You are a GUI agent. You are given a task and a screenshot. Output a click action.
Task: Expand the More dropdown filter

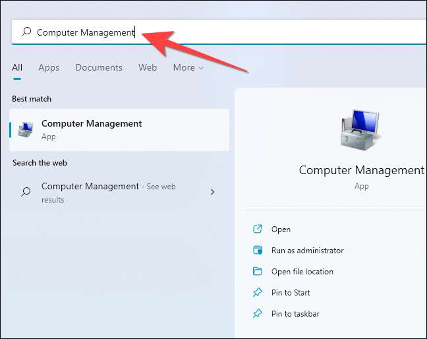click(x=188, y=67)
